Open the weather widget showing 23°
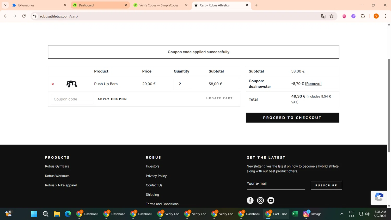The image size is (391, 220). [x=9, y=214]
